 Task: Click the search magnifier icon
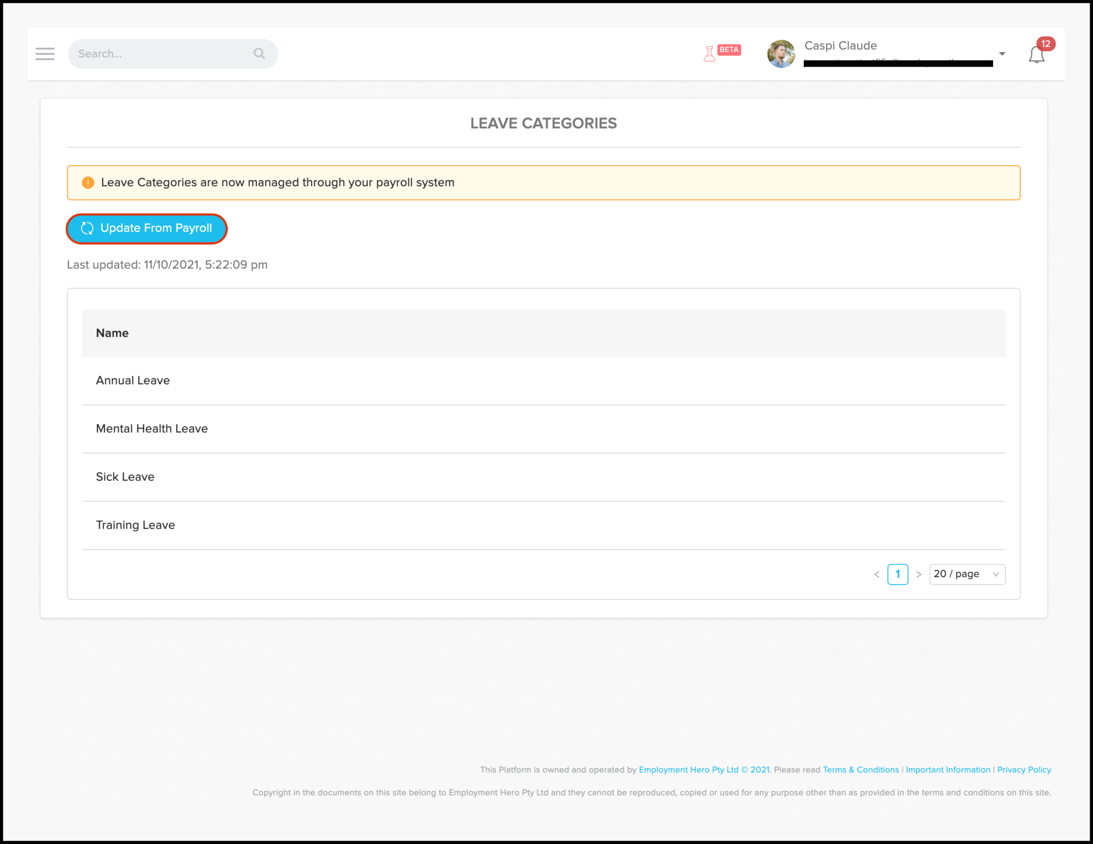259,53
